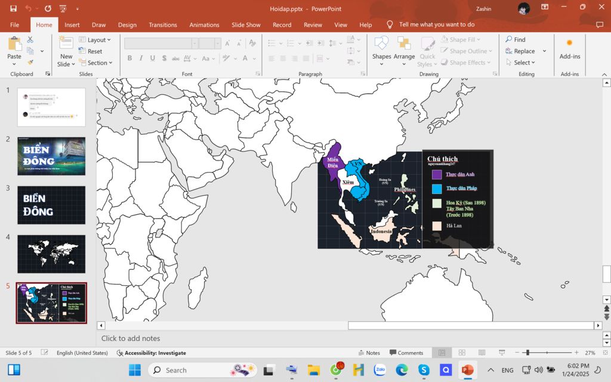Switch to Slide Sorter view

click(x=462, y=353)
